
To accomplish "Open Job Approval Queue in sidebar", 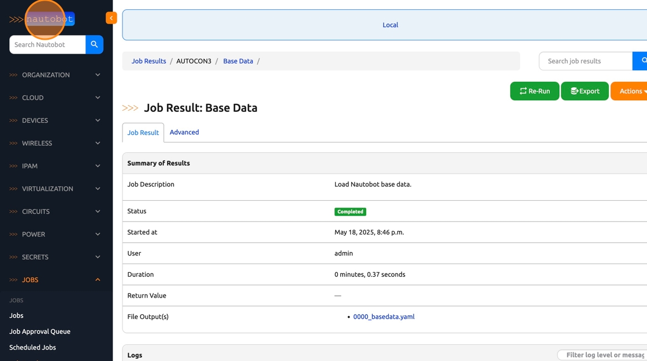I will pos(40,332).
